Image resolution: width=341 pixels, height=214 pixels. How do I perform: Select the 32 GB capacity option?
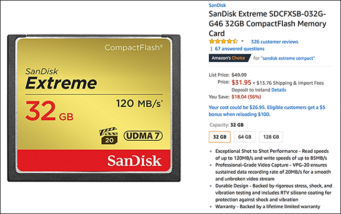point(219,137)
